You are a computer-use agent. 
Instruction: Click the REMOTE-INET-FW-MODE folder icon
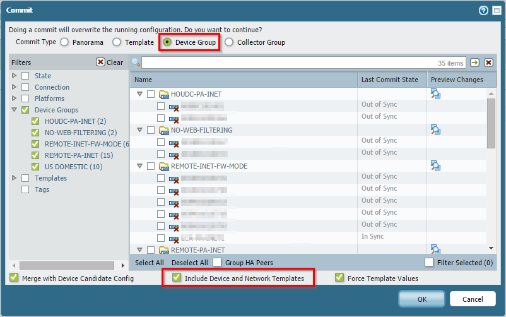click(x=164, y=166)
